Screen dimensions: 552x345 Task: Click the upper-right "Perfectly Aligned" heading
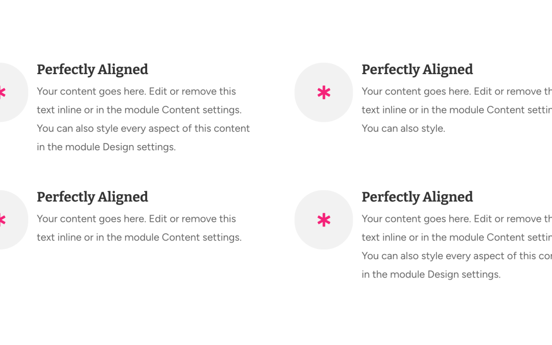click(417, 70)
